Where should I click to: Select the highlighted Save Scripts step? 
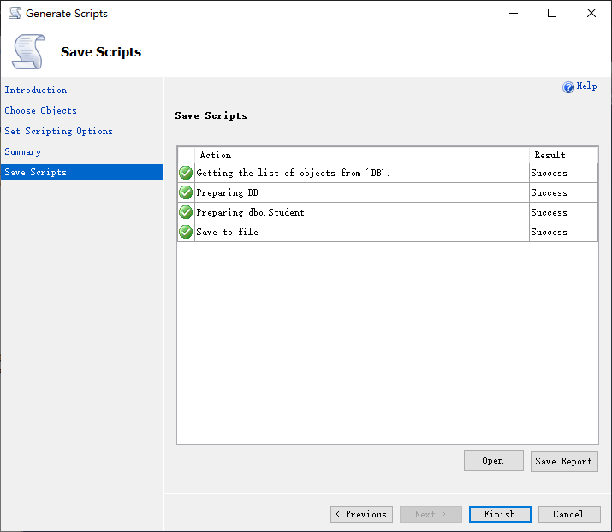tap(36, 172)
